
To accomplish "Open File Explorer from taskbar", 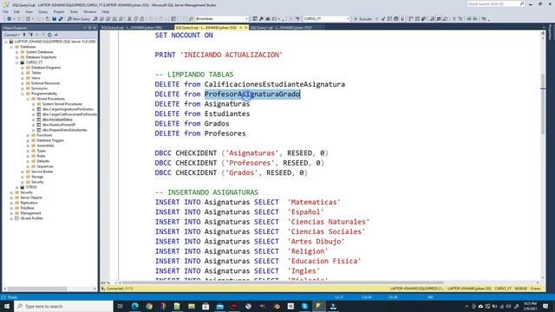I will [192, 306].
